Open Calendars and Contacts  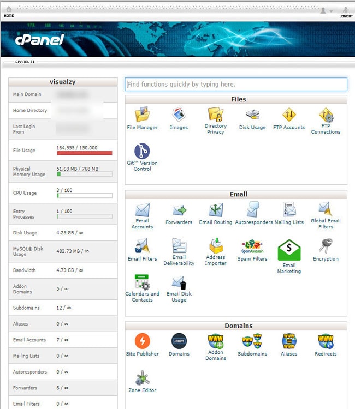click(142, 282)
